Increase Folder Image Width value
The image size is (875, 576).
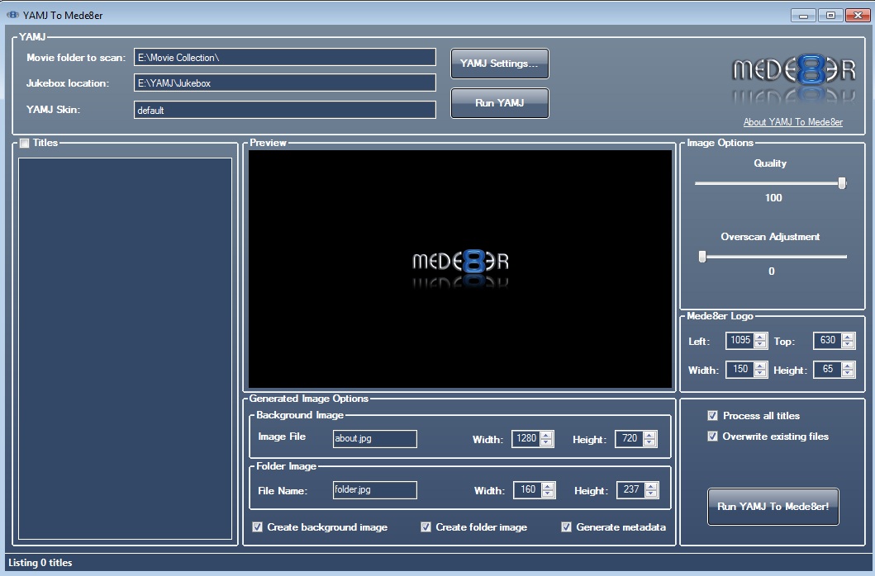coord(548,487)
